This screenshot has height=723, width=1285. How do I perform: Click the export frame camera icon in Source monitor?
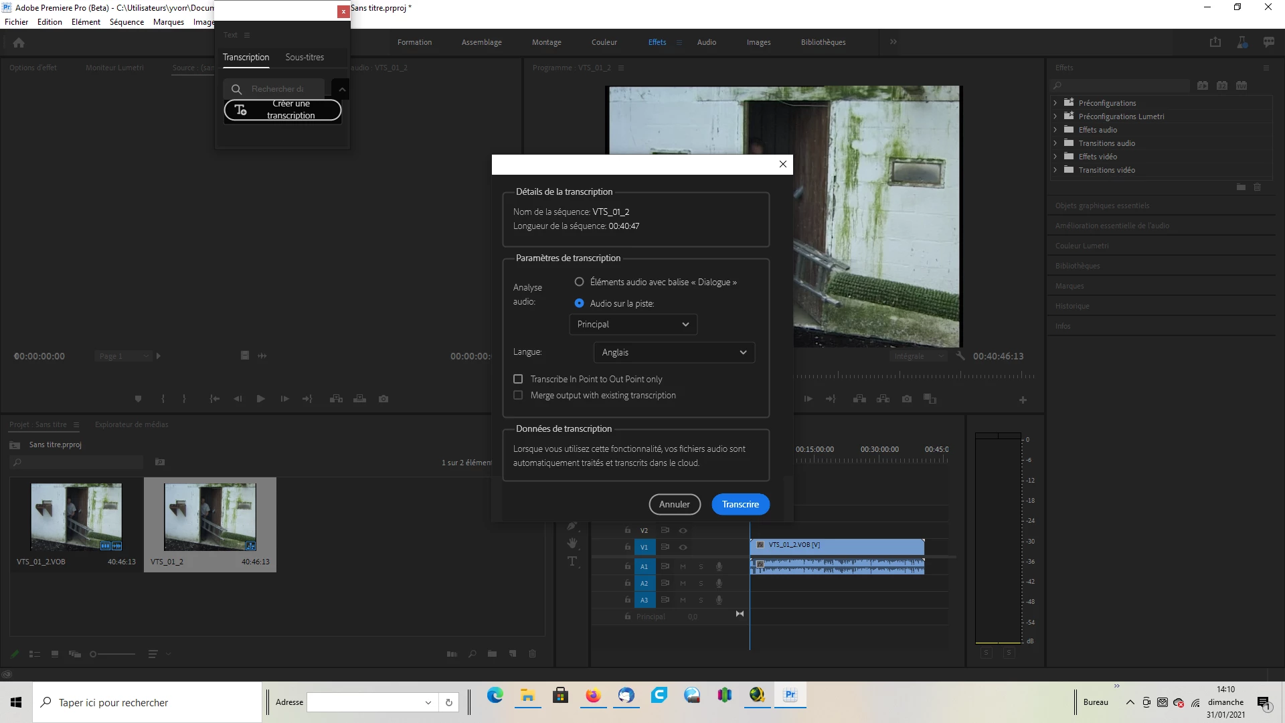click(x=383, y=399)
